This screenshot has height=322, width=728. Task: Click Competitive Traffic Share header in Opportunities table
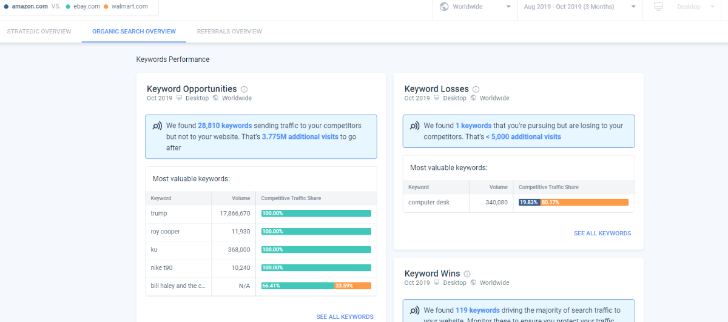(x=291, y=198)
